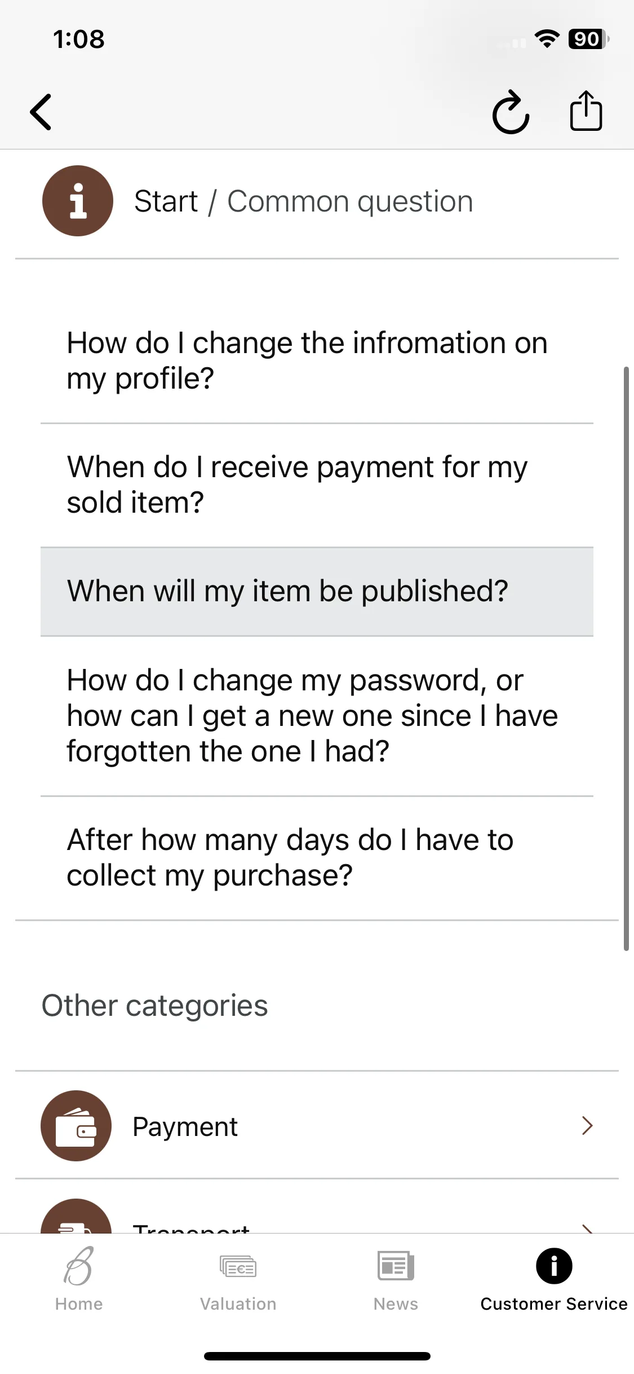Tap the brown info circle icon
634x1374 pixels.
pos(78,201)
